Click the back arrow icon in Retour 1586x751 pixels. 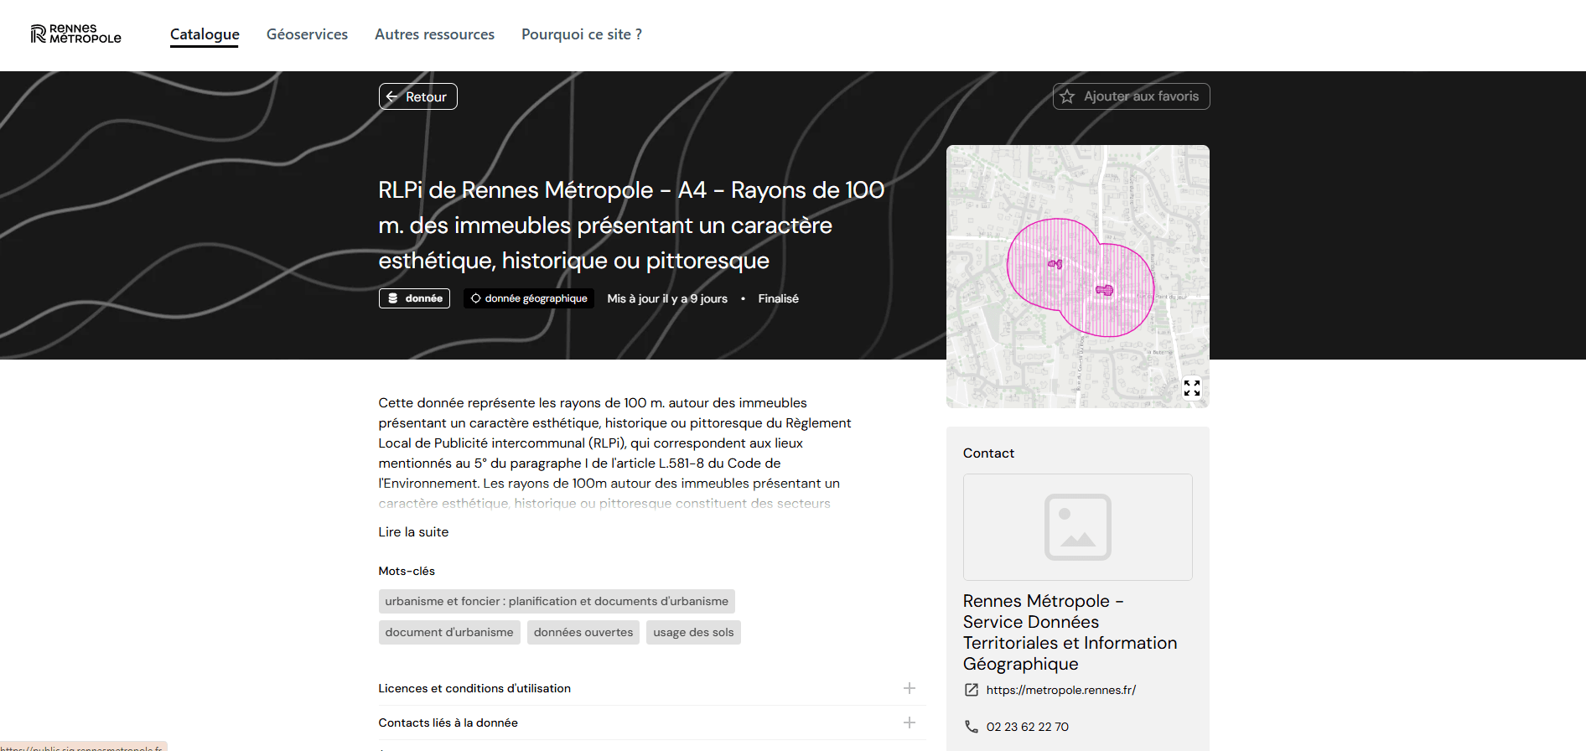coord(392,96)
